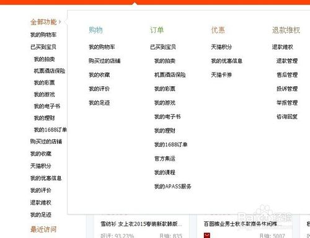
Task: Open 我的游戏 under the 订单 column
Action: coord(165,103)
